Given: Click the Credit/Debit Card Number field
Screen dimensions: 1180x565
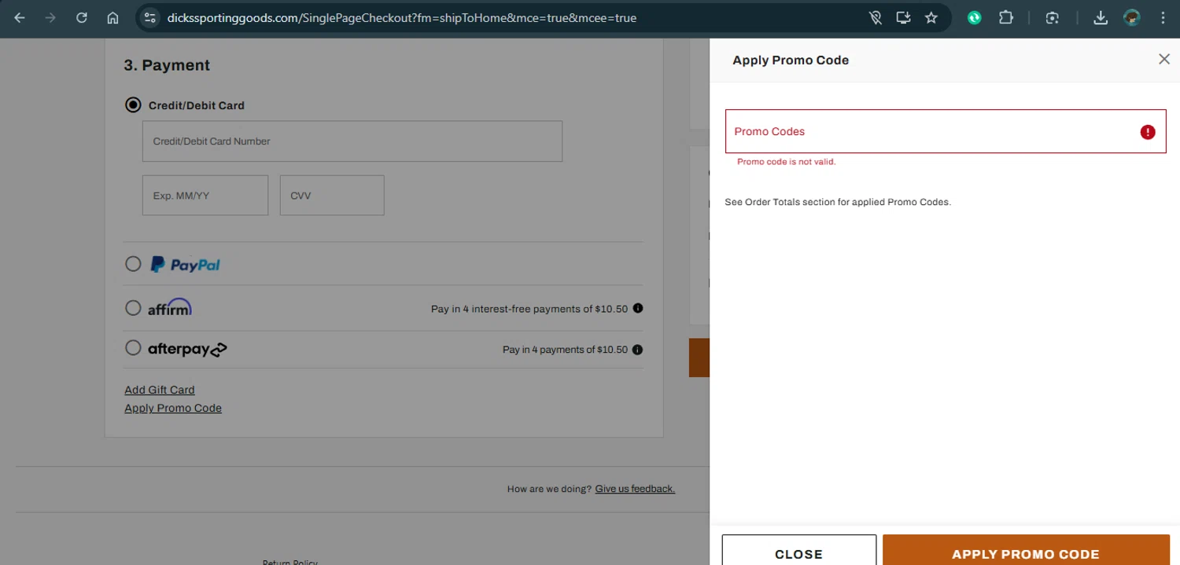Looking at the screenshot, I should point(352,141).
